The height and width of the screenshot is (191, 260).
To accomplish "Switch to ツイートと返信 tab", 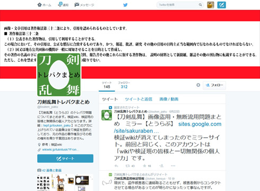I will tap(138, 99).
